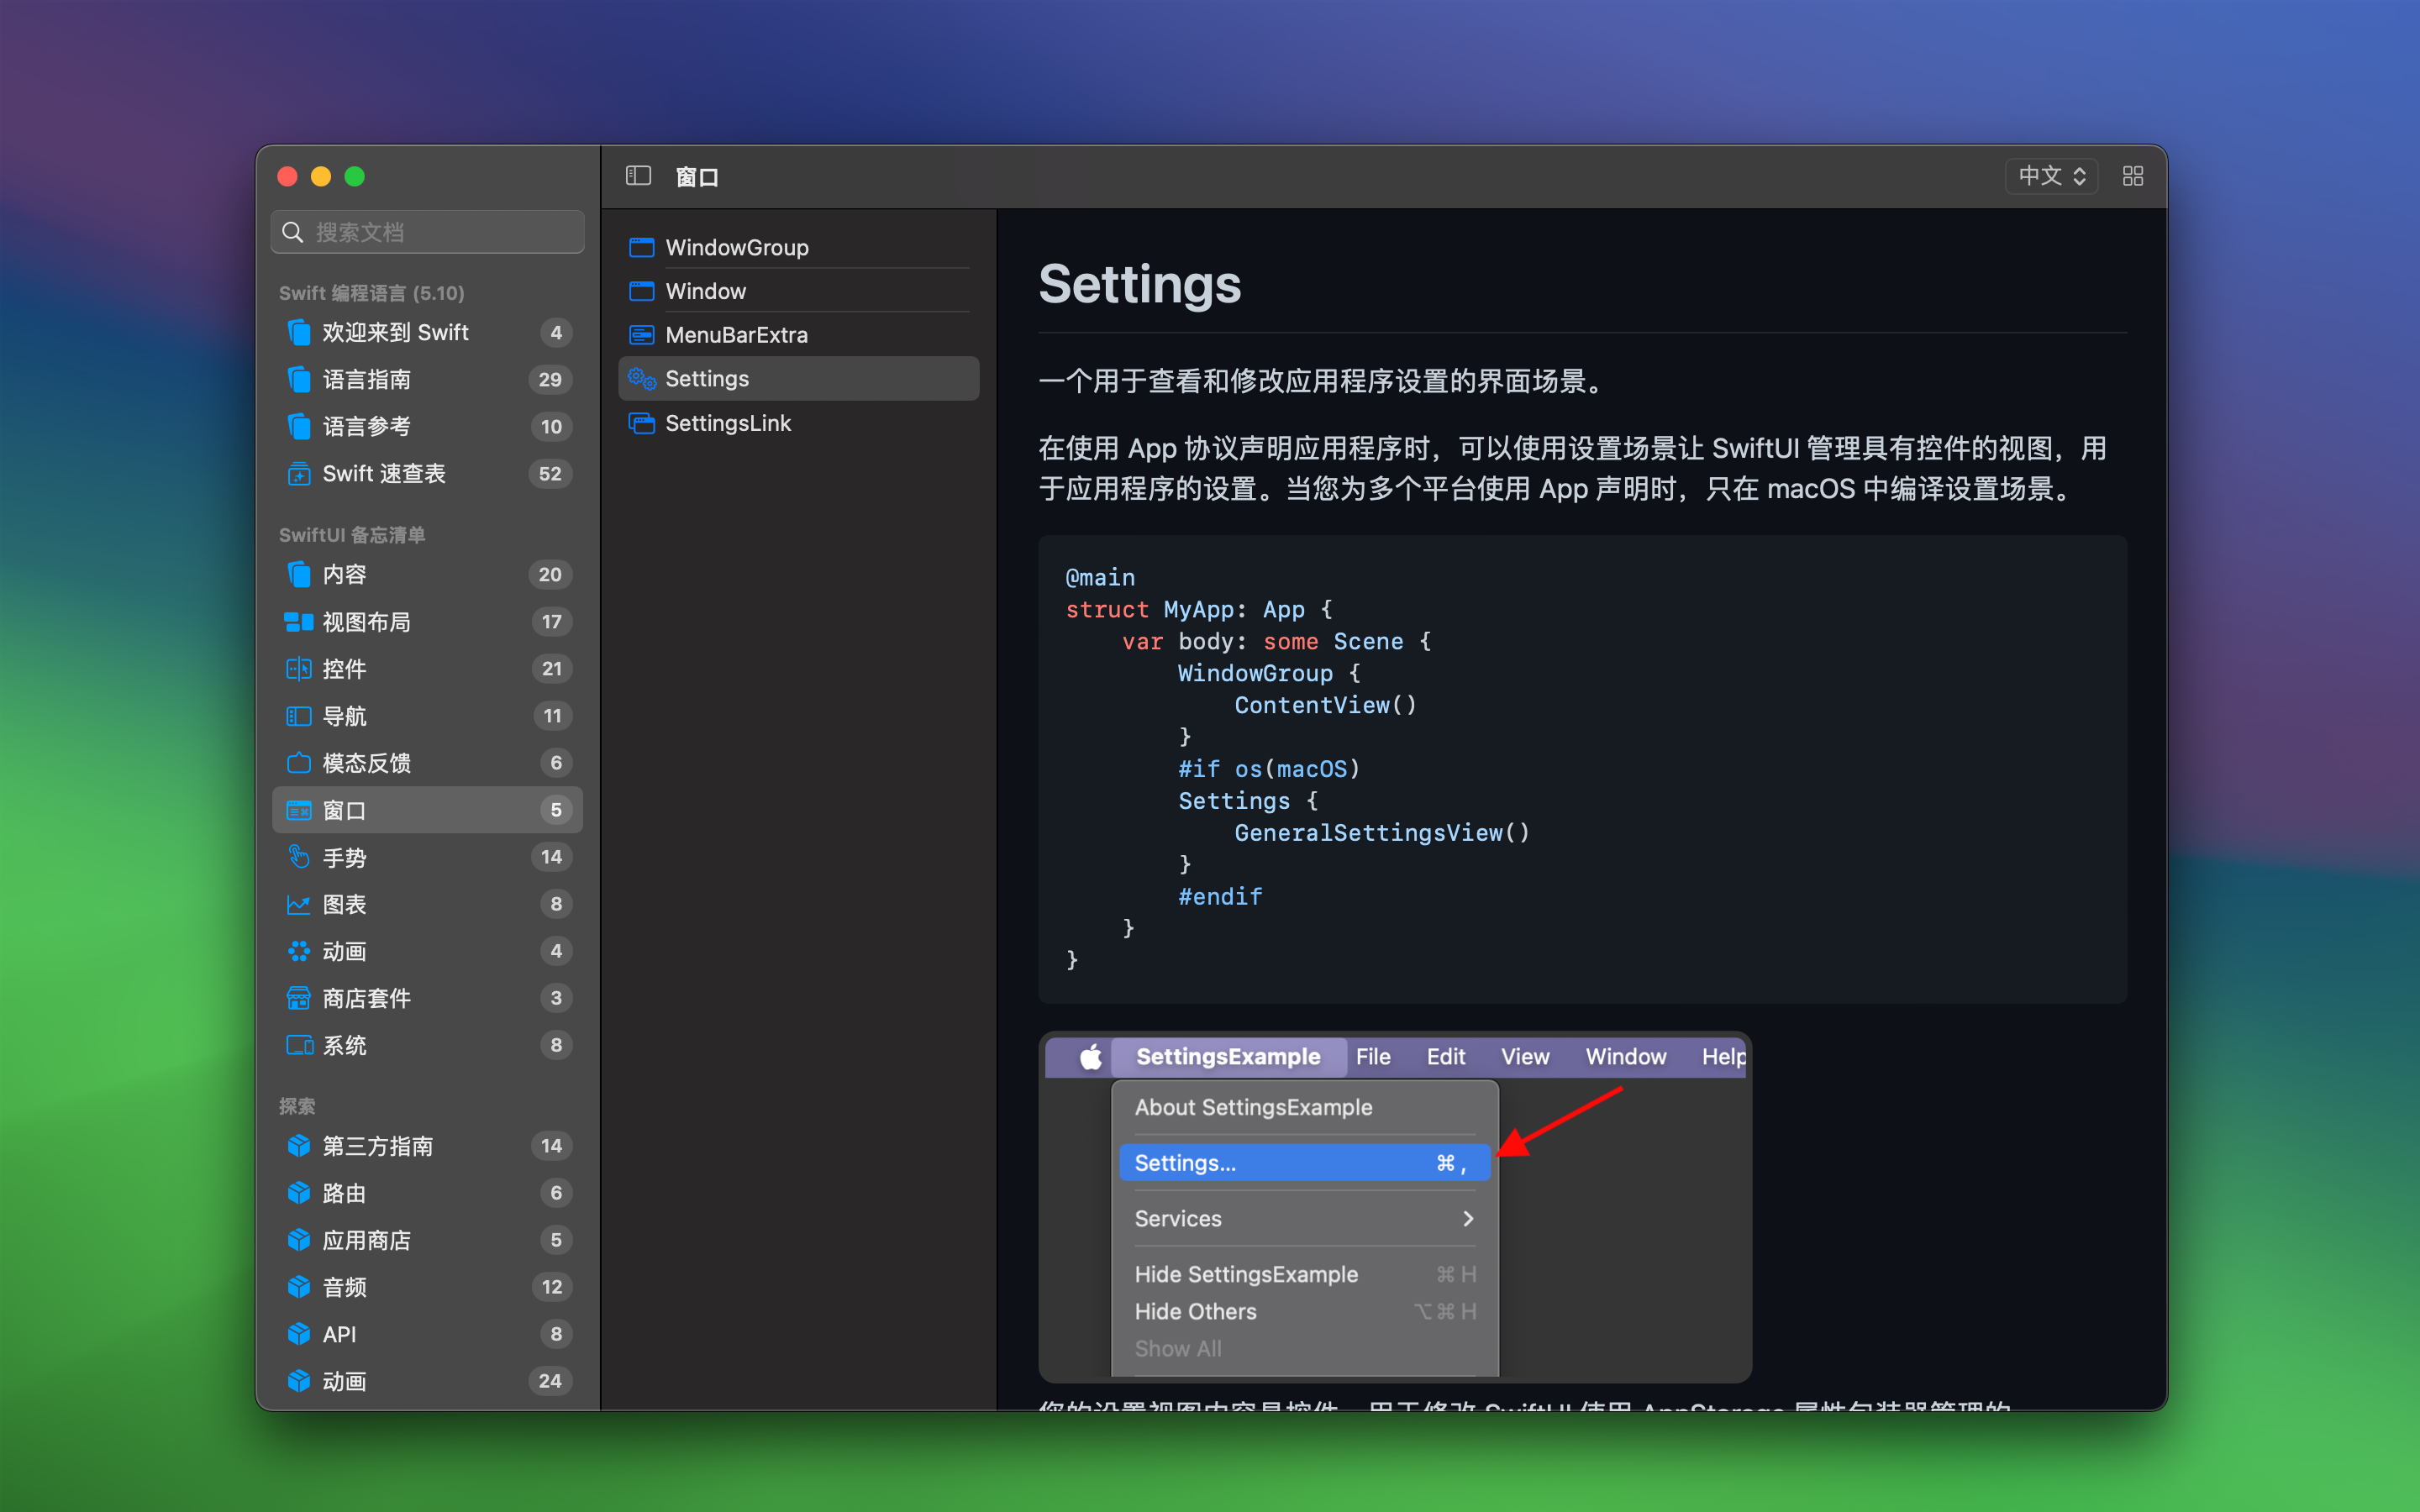Click the search 搜索文档 input field
Viewport: 2420px width, 1512px height.
point(432,234)
